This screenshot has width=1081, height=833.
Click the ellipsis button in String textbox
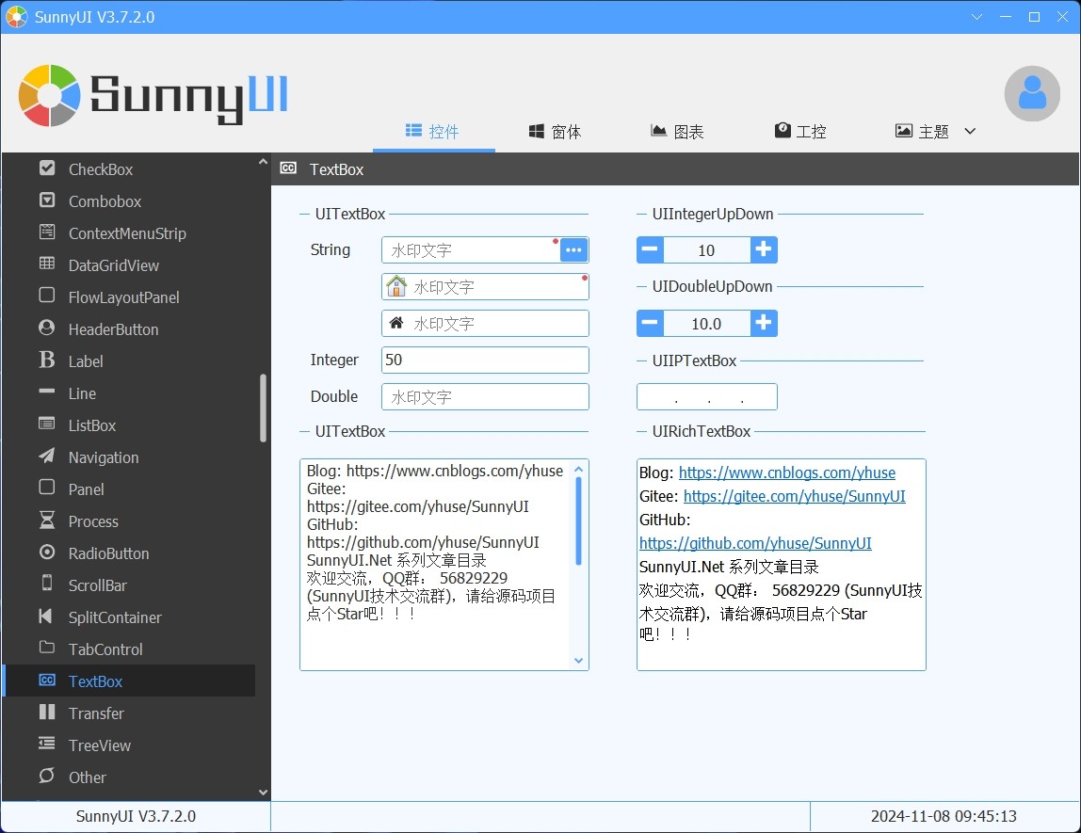[574, 249]
